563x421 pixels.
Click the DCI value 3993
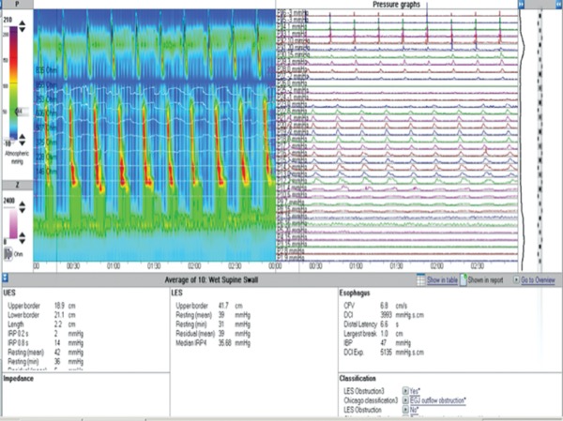[386, 315]
